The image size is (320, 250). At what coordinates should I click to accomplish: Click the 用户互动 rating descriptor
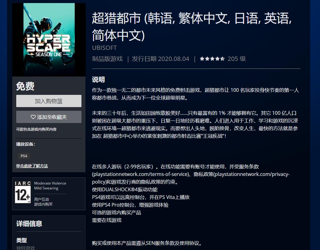[x=41, y=199]
